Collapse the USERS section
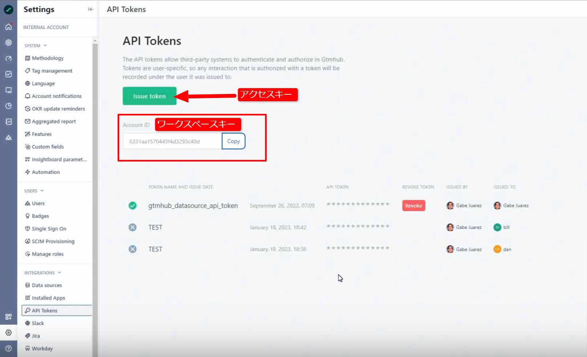 point(34,191)
